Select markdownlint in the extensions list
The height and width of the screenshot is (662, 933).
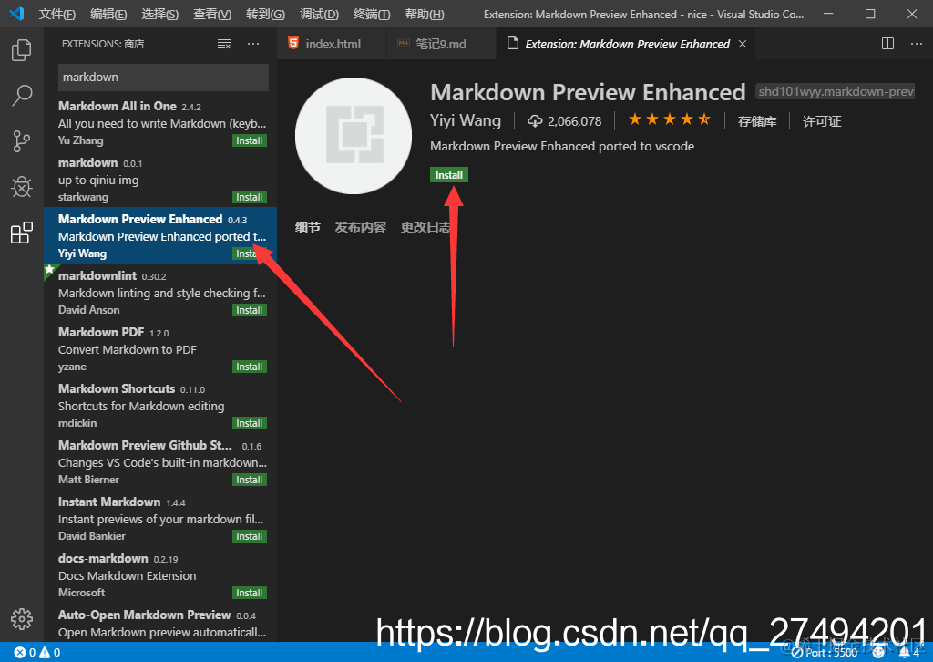click(x=160, y=293)
